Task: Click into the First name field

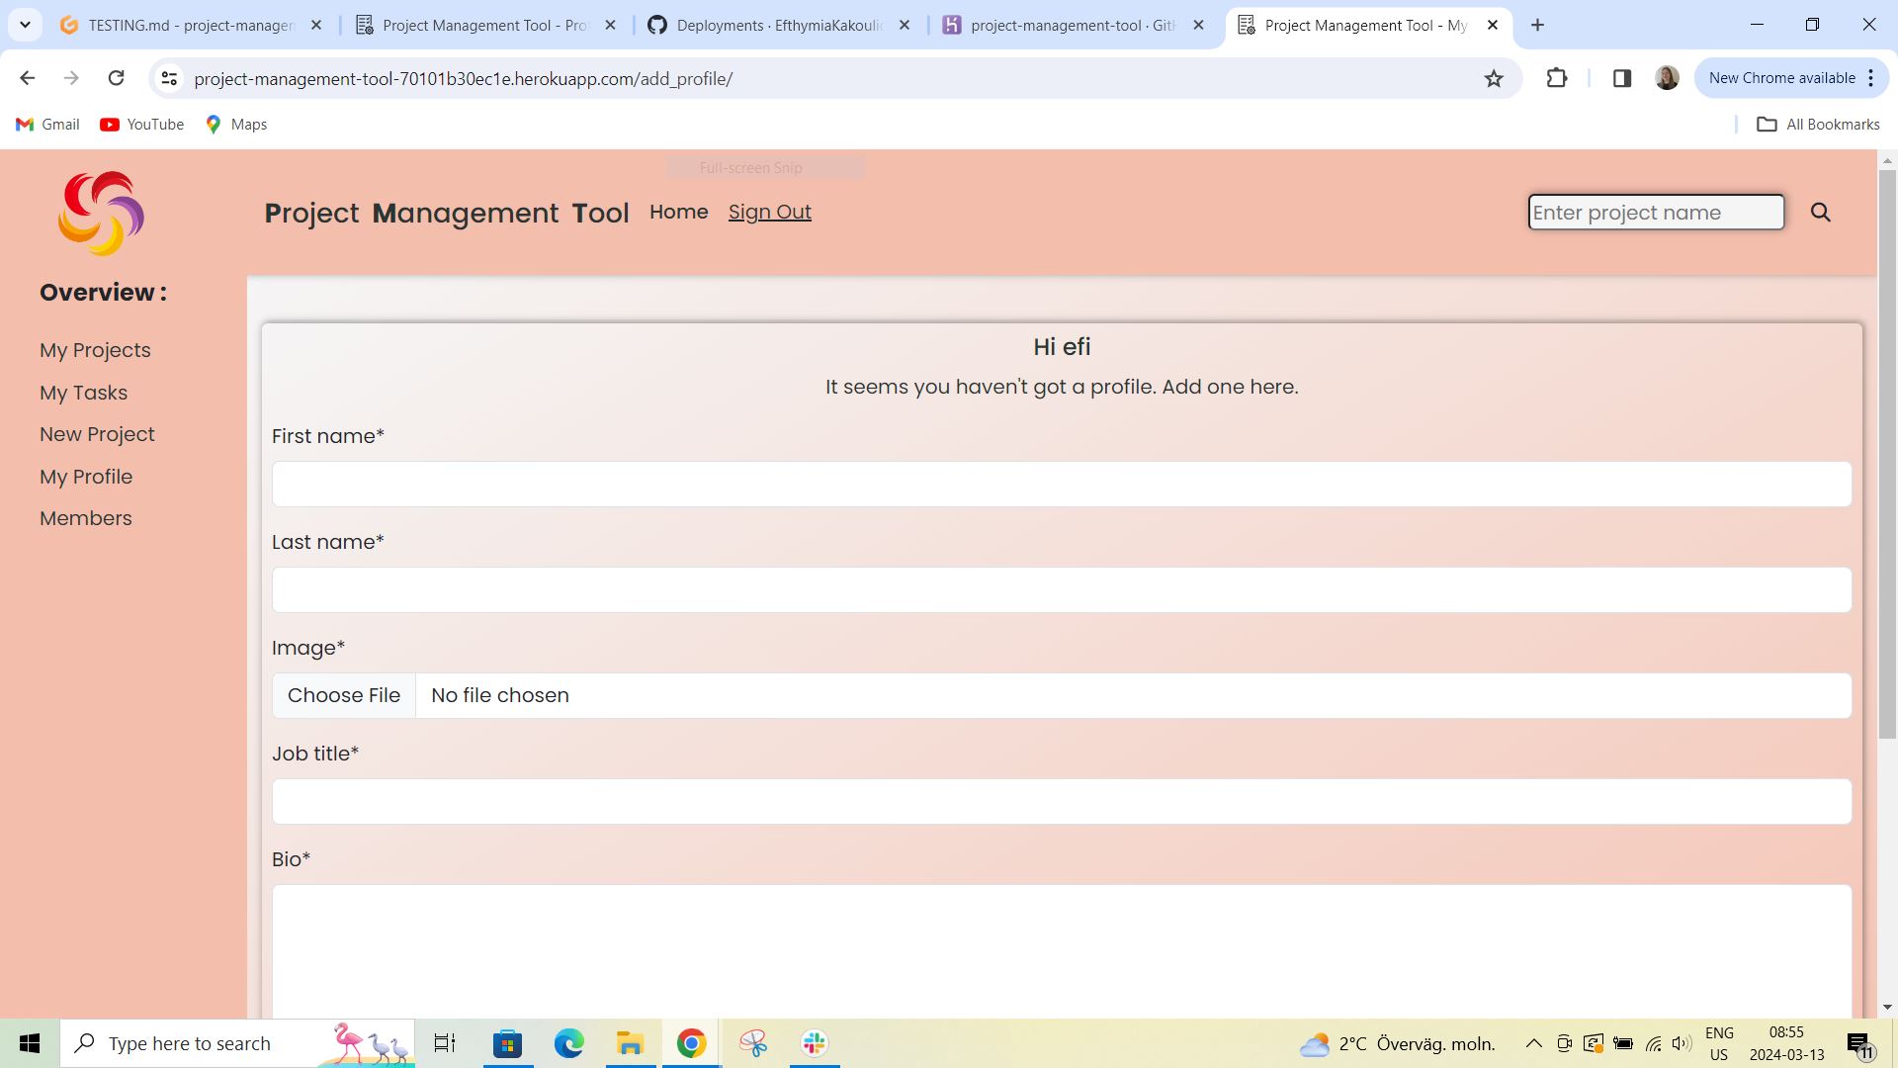Action: click(1062, 484)
